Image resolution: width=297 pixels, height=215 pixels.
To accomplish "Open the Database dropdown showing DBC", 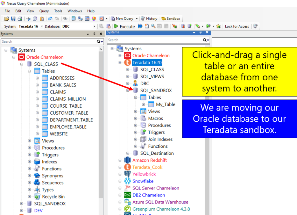I will 94,26.
